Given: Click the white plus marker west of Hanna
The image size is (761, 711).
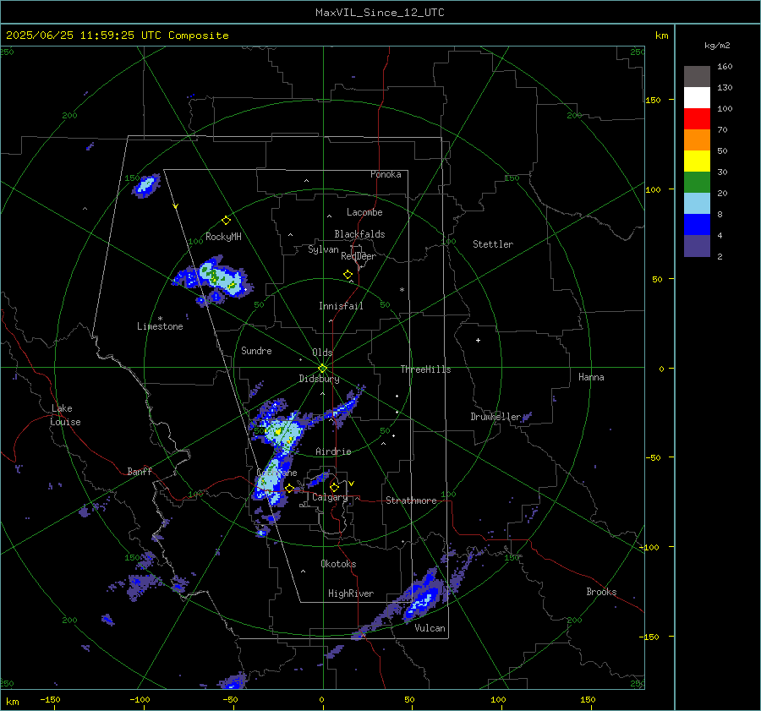Looking at the screenshot, I should 478,340.
